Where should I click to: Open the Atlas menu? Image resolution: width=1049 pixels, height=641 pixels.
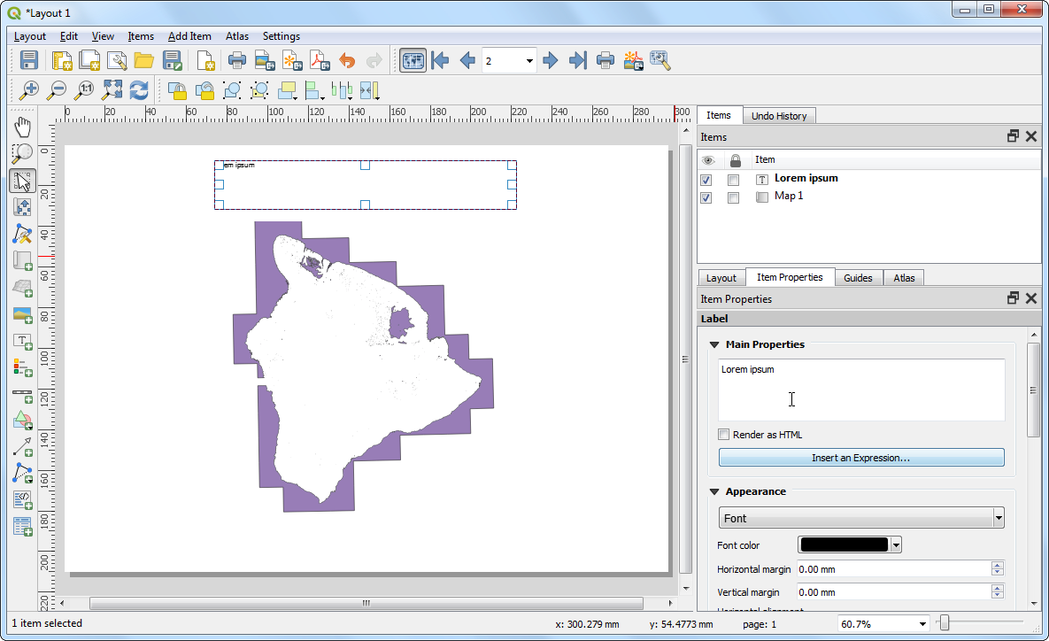236,36
